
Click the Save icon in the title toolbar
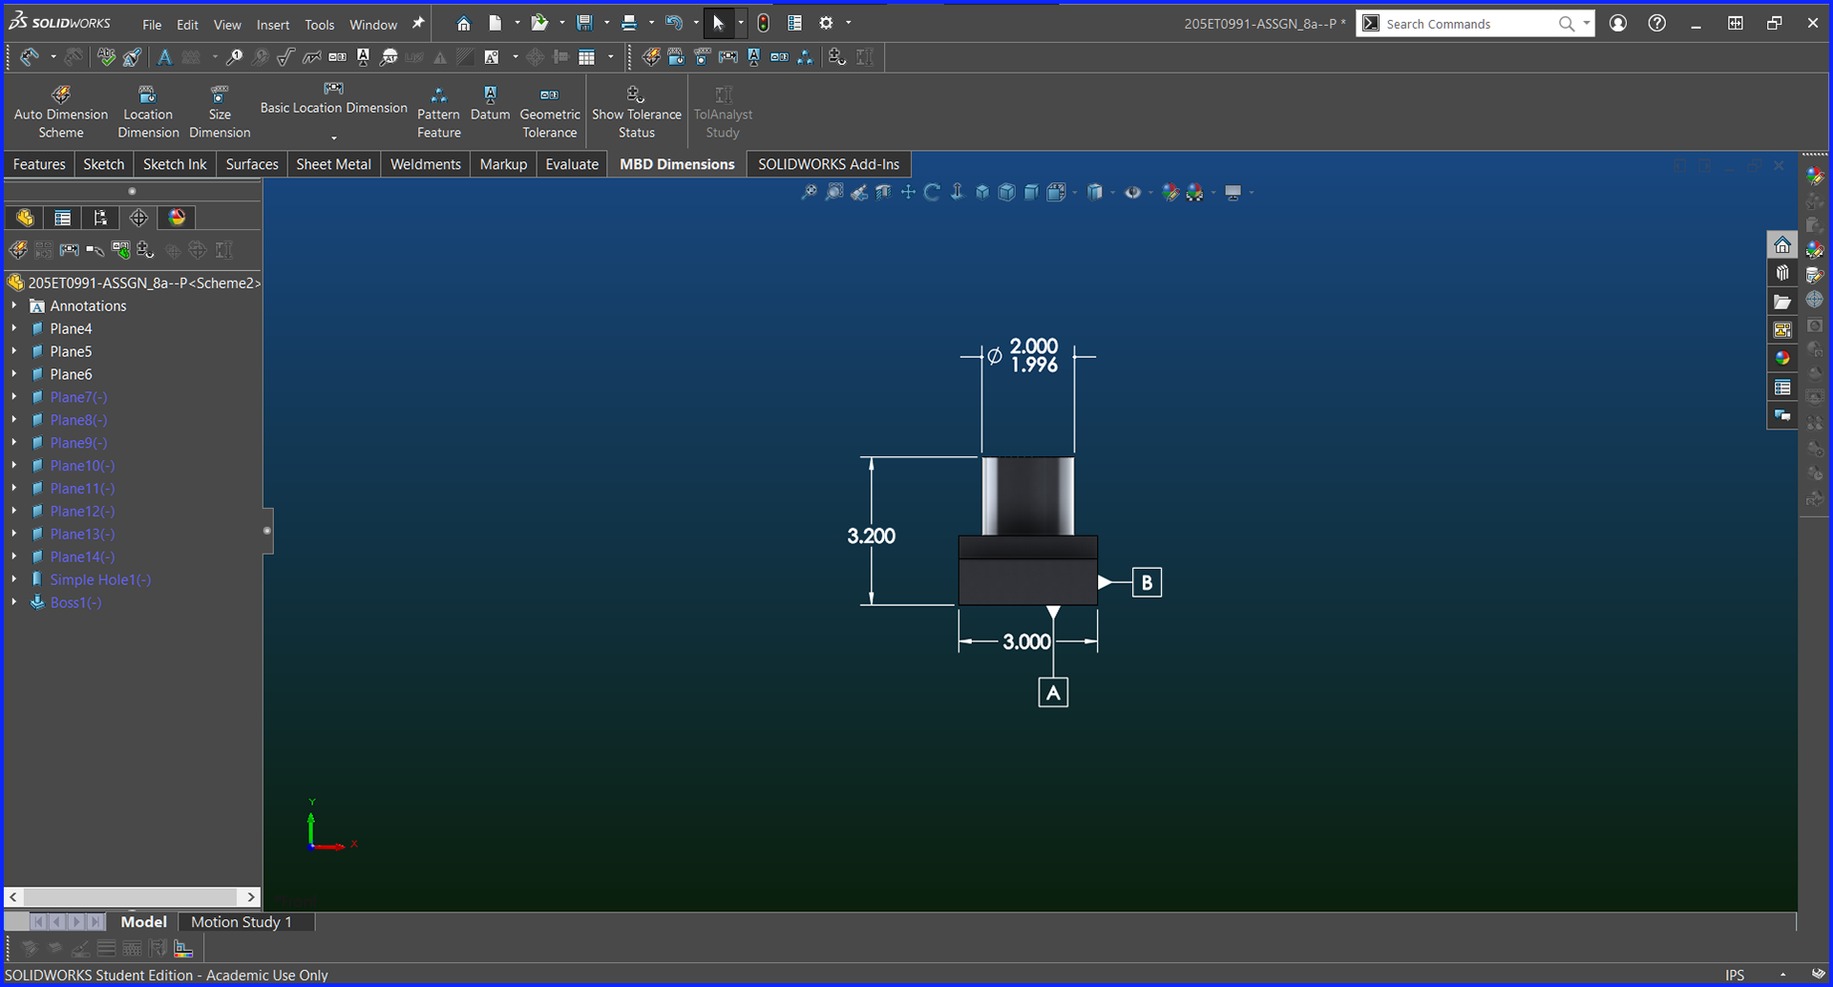584,23
